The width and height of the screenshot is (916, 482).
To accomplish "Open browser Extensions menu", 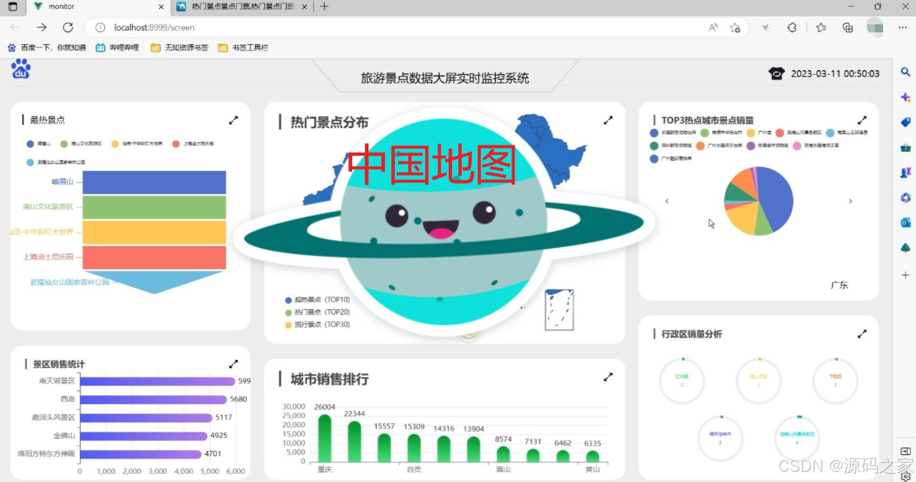I will coord(792,27).
